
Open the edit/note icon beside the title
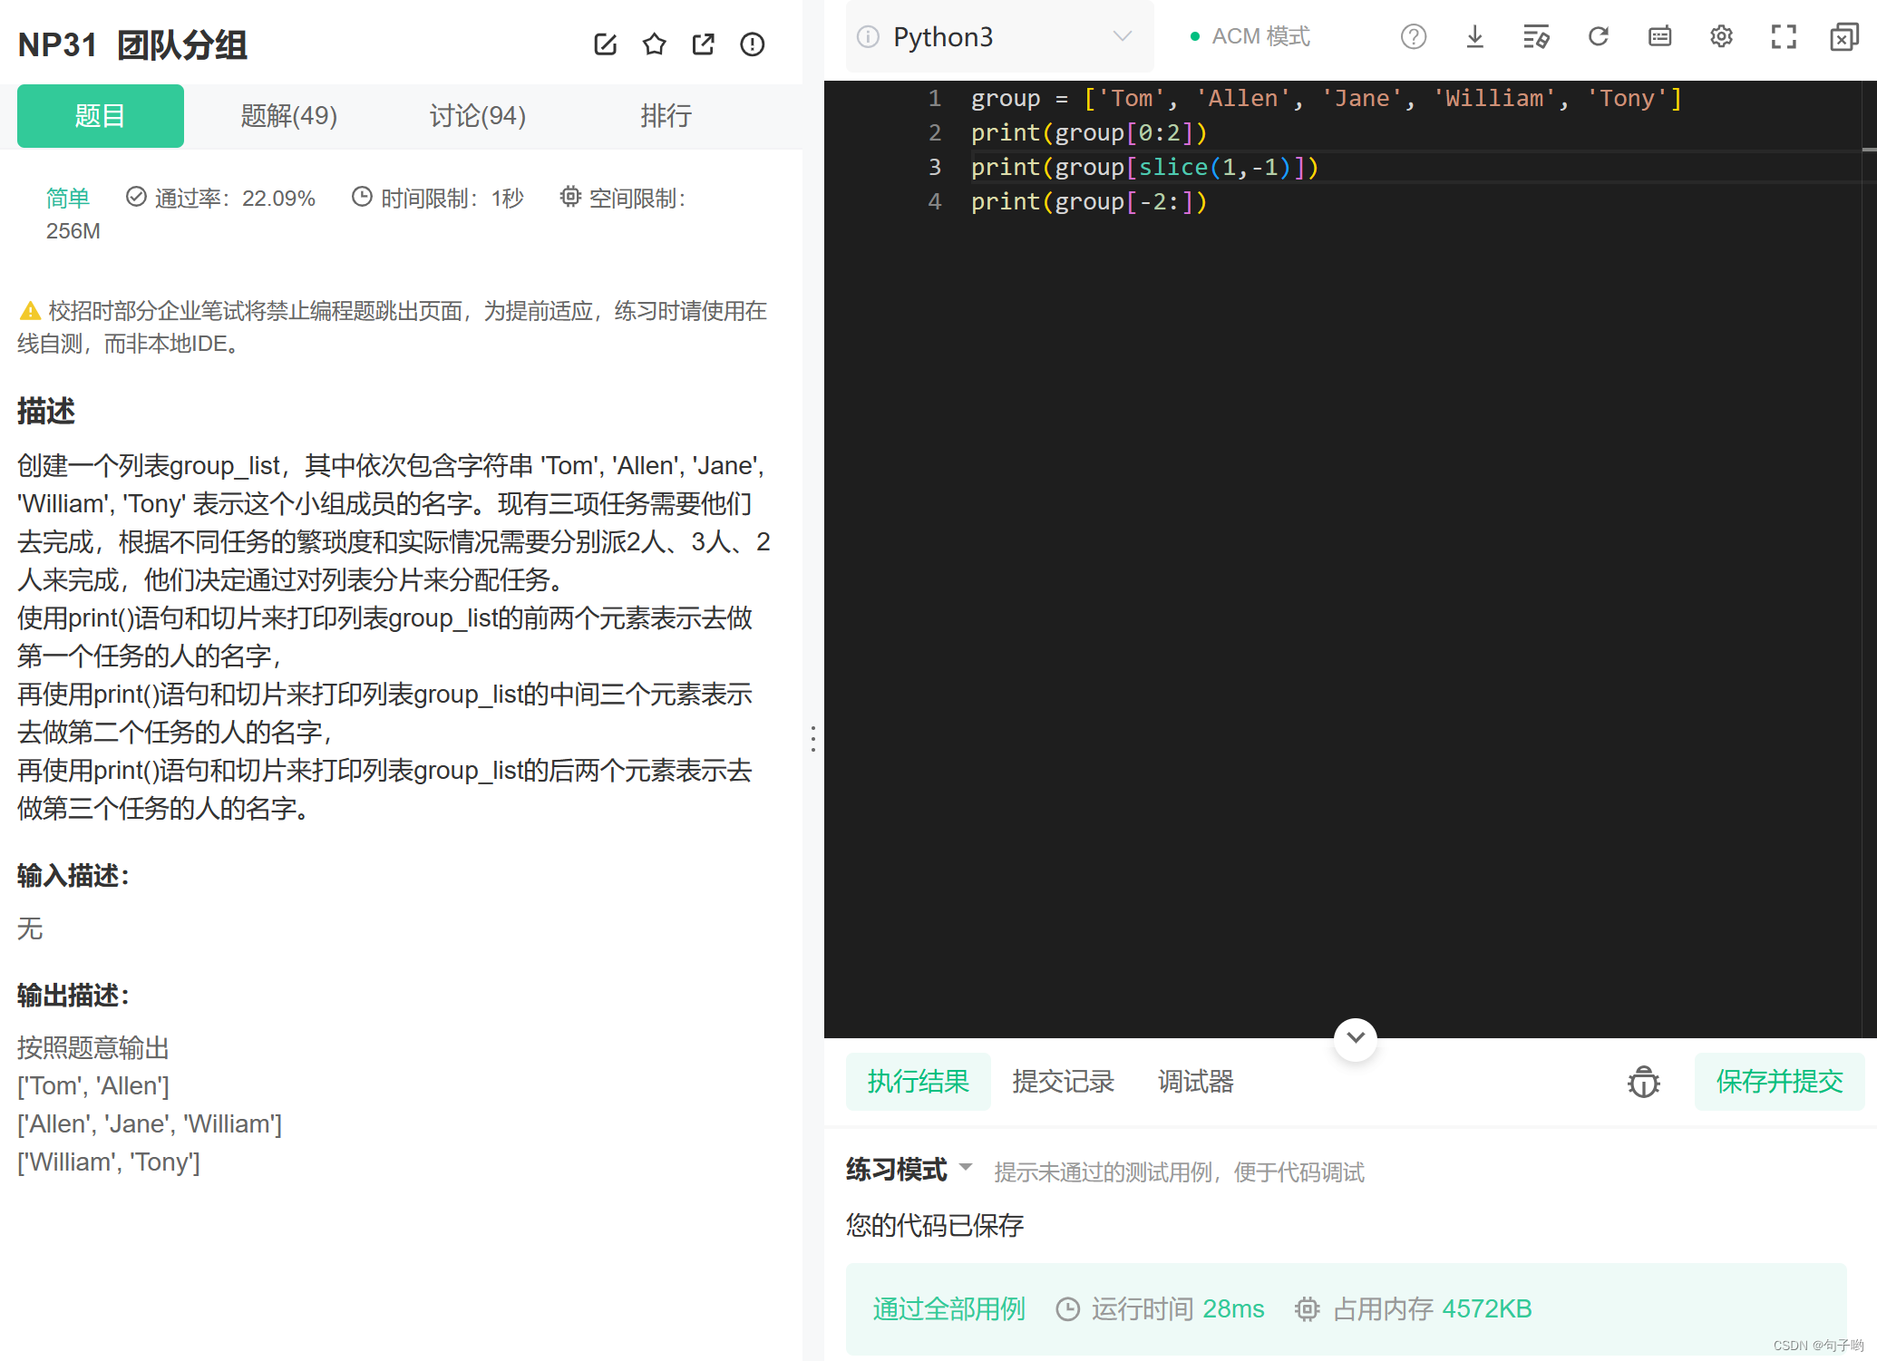tap(605, 44)
